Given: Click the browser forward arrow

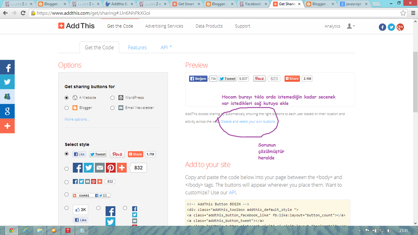Looking at the screenshot, I should (14, 13).
